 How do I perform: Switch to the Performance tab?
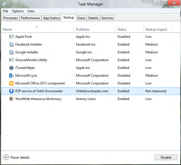(x=30, y=18)
